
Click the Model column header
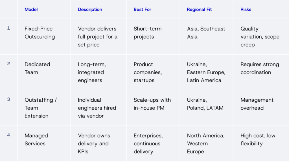pos(31,10)
